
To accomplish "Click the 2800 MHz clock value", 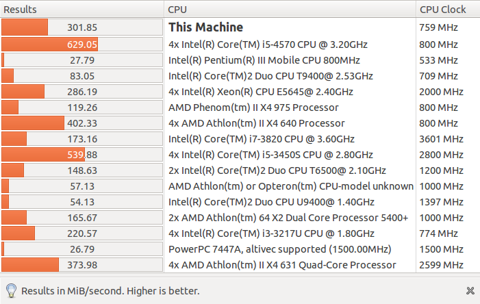I will [x=441, y=155].
